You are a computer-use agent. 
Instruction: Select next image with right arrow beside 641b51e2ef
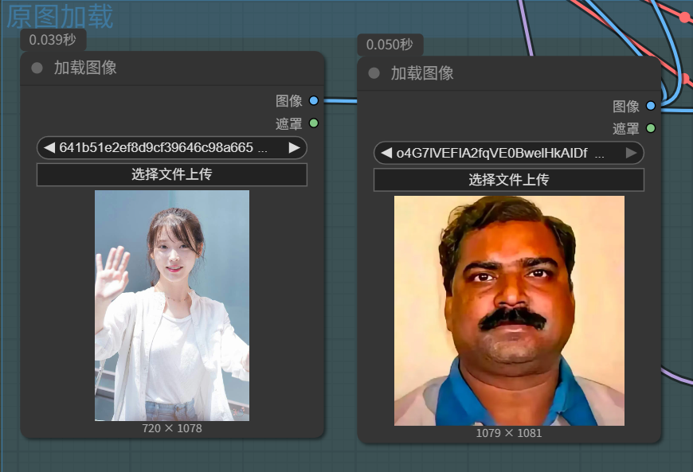(294, 147)
